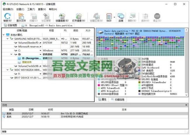This screenshot has width=190, height=135.
Task: Click the 刷新 (Refresh) toolbar icon
Action: [7, 17]
